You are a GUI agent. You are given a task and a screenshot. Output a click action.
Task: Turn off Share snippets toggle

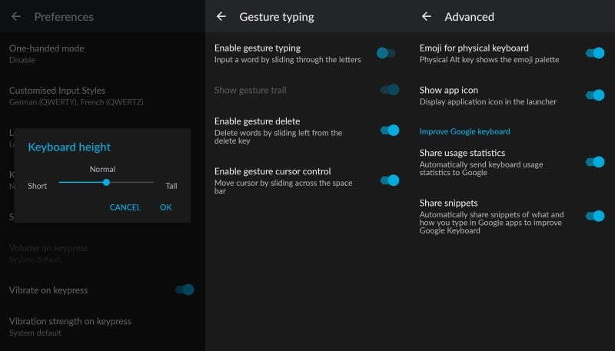coord(595,217)
